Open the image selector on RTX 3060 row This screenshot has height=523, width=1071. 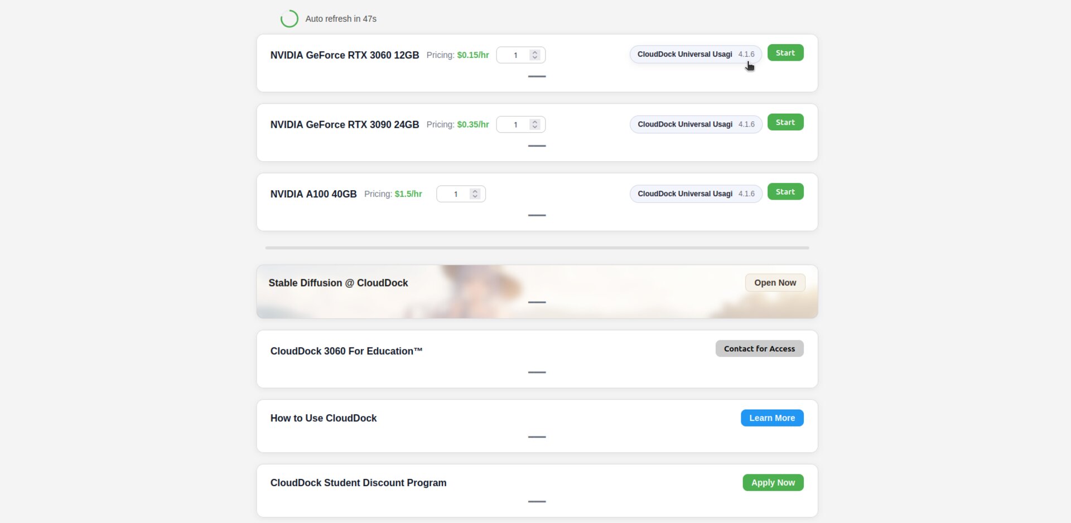coord(695,55)
